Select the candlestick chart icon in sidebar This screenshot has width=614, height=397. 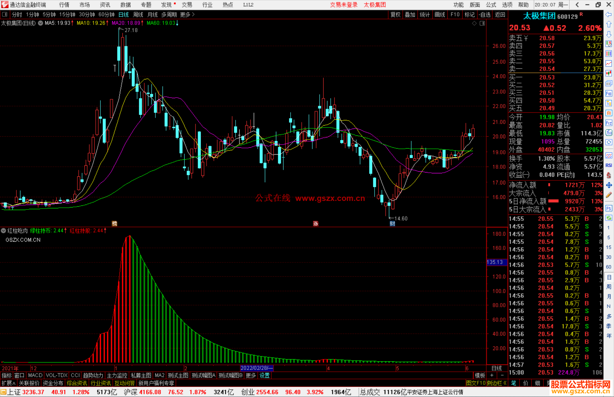609,73
